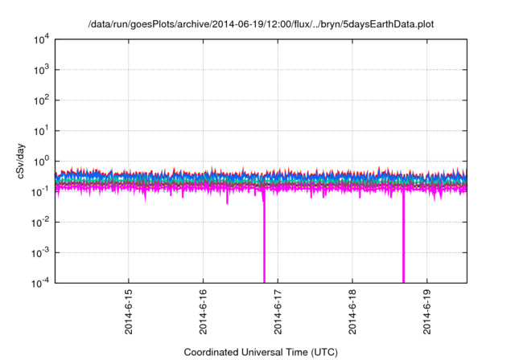Click the 10^1 y-axis tick label
The height and width of the screenshot is (360, 515).
click(x=41, y=131)
